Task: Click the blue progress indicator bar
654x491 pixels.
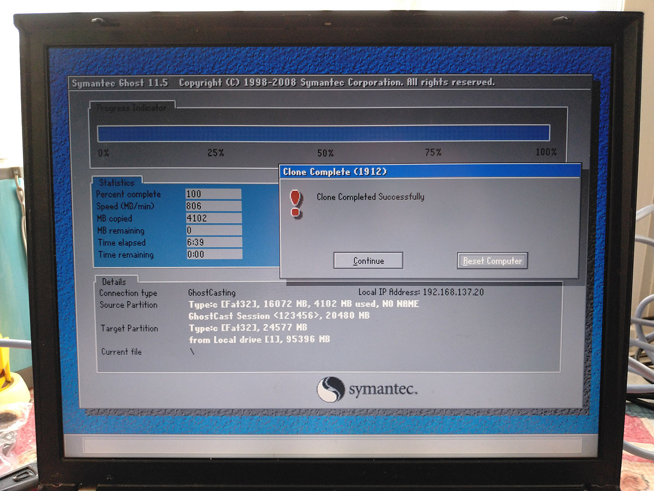Action: (x=323, y=133)
